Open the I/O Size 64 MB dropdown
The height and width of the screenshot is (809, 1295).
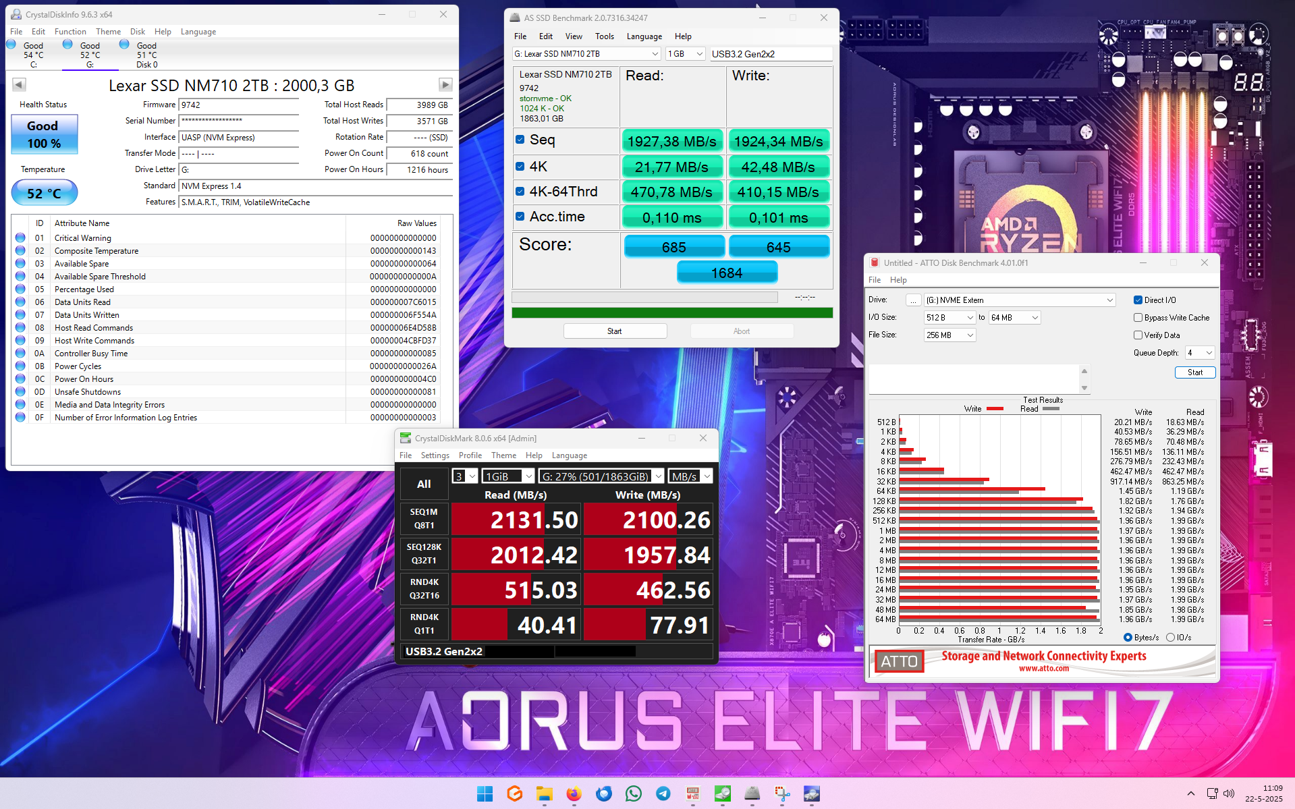point(1014,318)
